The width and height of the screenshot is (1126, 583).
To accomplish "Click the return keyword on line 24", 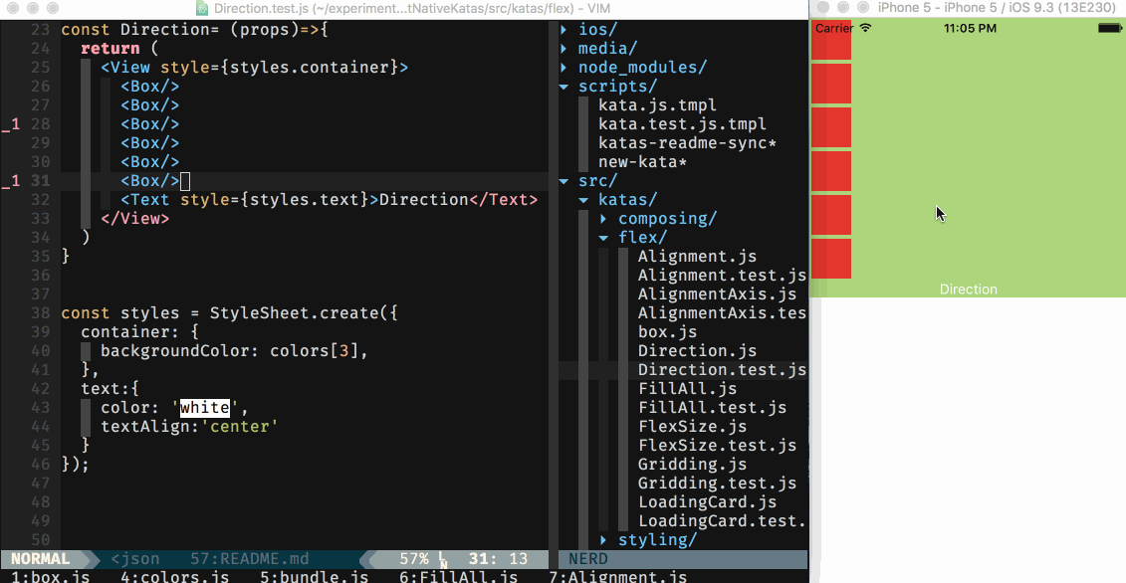I will click(110, 48).
